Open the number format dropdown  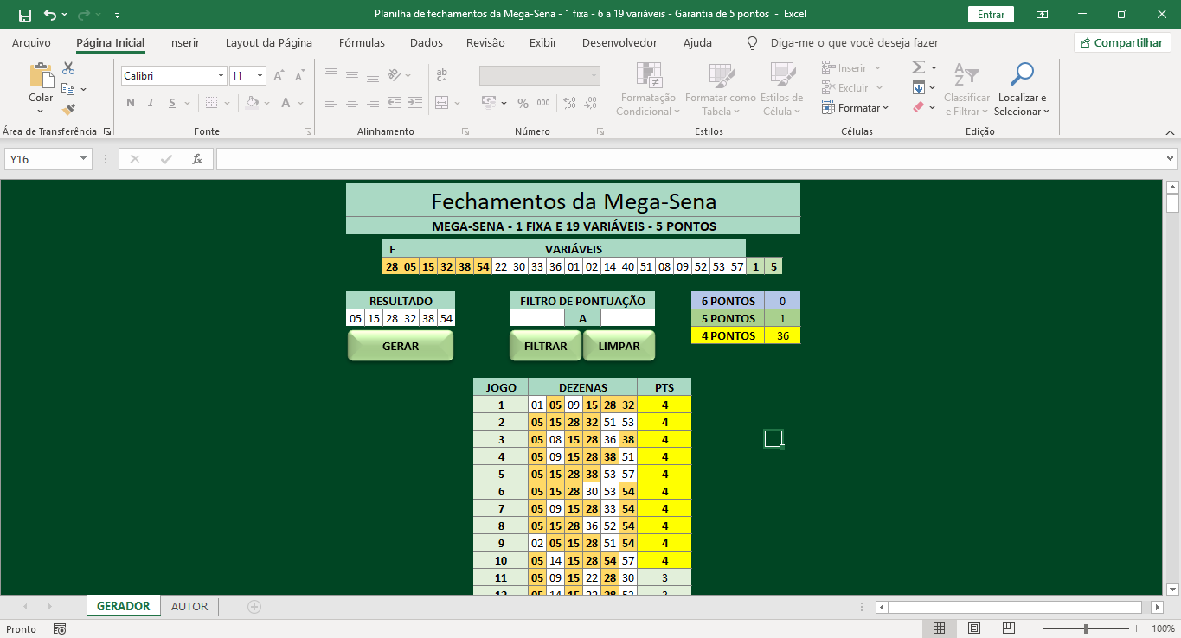click(x=594, y=76)
